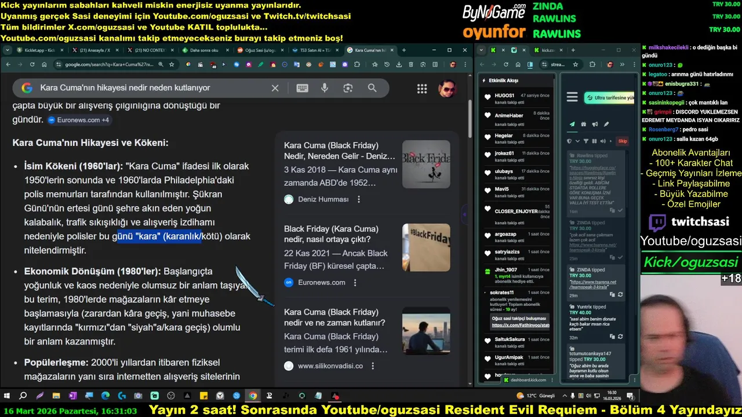742x417 pixels.
Task: Open the new tab plus button in left browser
Action: (x=403, y=50)
